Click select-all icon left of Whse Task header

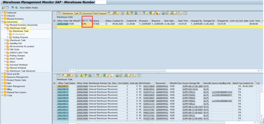[x=54, y=83]
